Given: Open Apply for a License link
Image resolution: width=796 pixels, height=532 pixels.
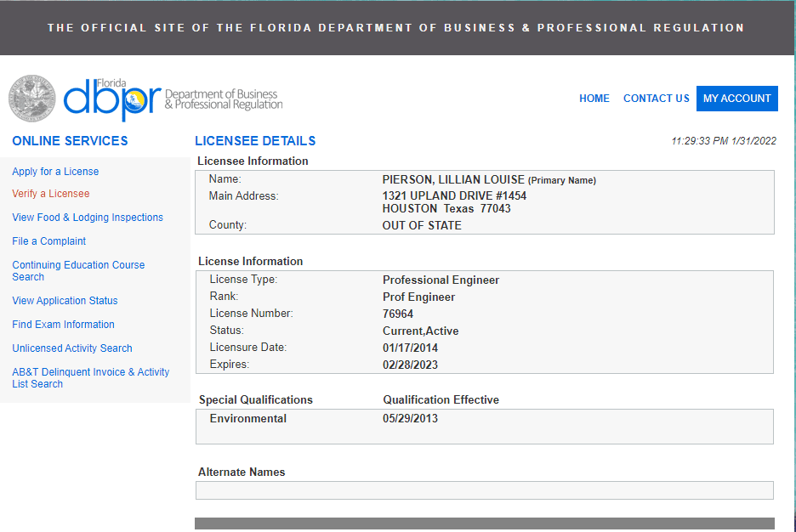Looking at the screenshot, I should pos(55,172).
